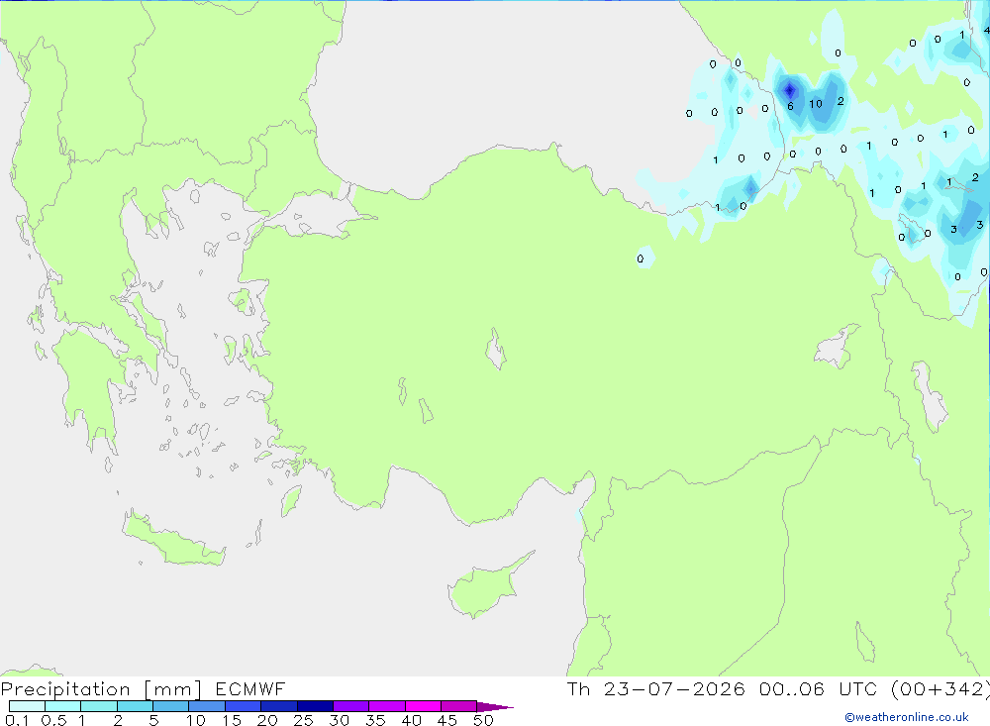Open the weatheronline.co.uk copyright link

(x=907, y=717)
